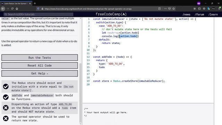Image resolution: width=222 pixels, height=125 pixels.
Task: Open the page actions three-dots menu
Action: click(165, 9)
